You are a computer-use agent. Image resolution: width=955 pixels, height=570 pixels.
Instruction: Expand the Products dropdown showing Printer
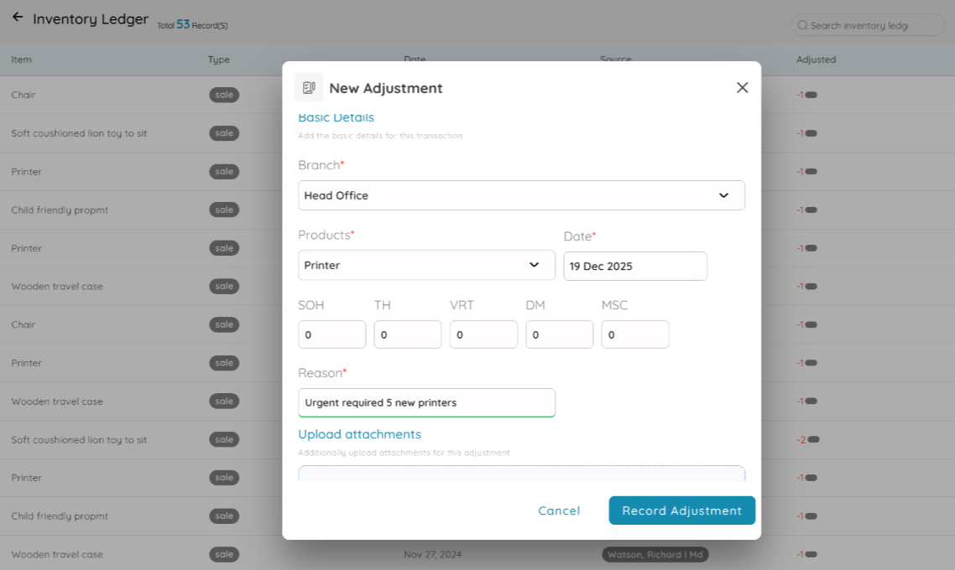(426, 265)
